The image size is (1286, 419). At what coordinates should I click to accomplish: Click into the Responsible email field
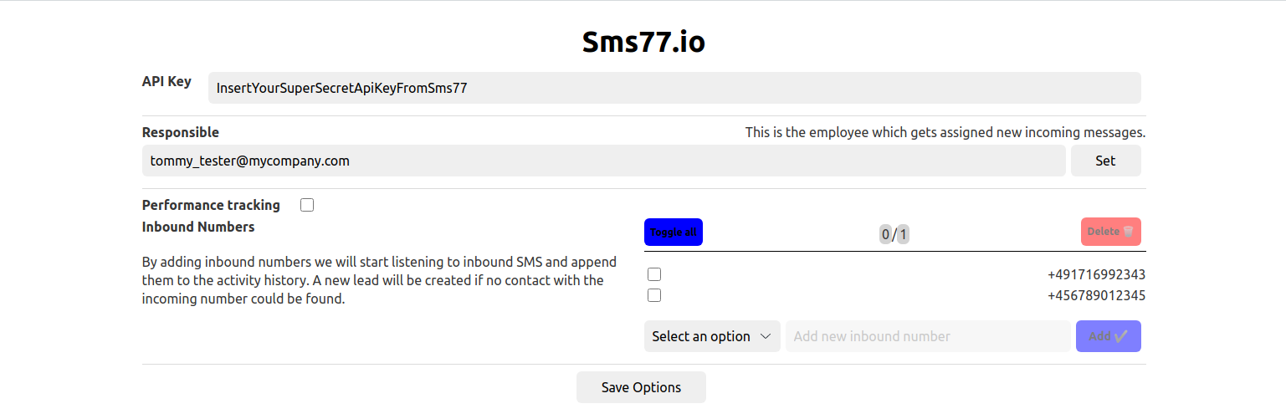[x=603, y=161]
